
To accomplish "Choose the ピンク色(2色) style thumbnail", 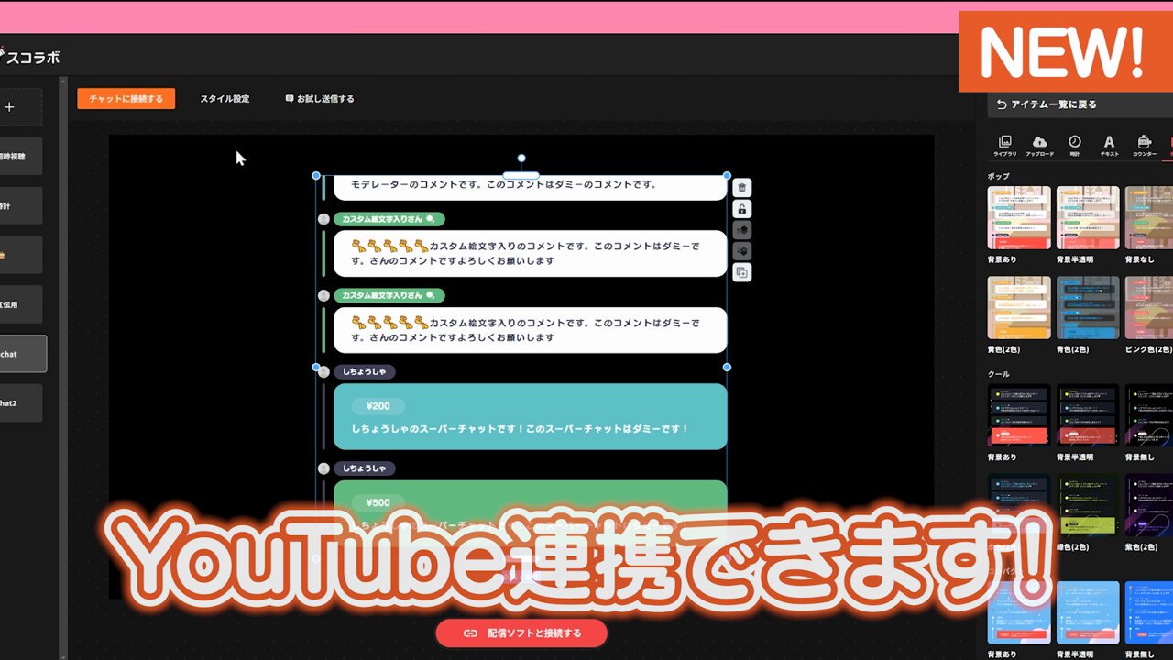I will [1149, 308].
